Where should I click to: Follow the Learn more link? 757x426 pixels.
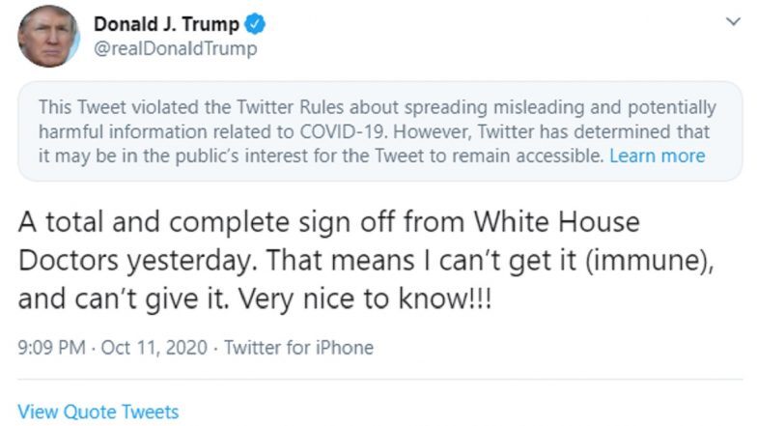657,156
